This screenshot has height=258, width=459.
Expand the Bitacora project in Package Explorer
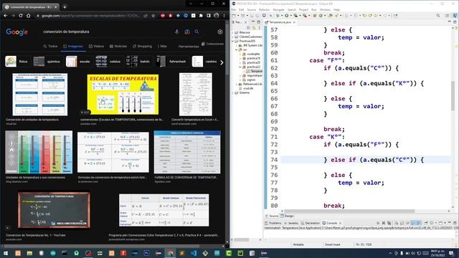coord(232,32)
